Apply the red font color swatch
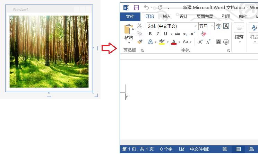The width and height of the screenshot is (258, 154). coord(174,42)
